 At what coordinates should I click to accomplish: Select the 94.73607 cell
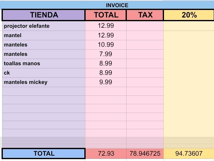pyautogui.click(x=189, y=154)
